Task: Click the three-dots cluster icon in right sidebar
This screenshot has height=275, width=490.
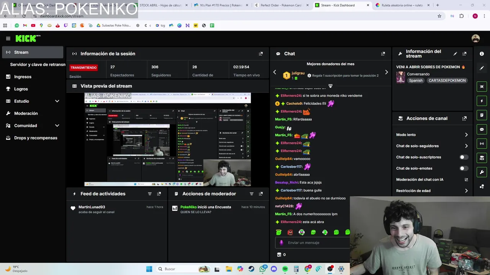Action: point(482,186)
